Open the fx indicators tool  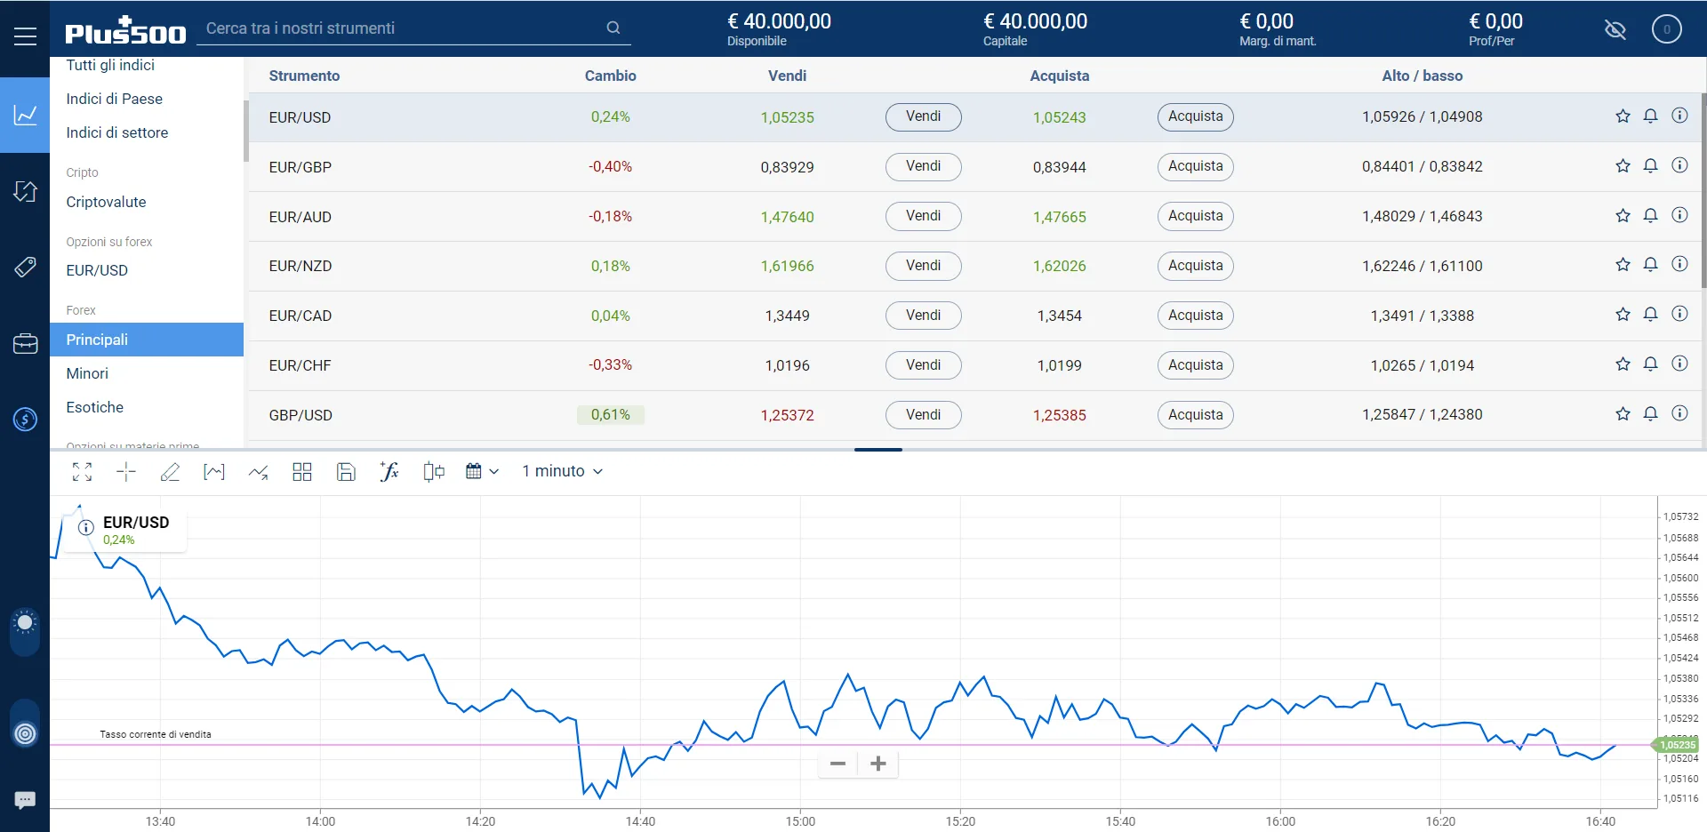coord(389,472)
